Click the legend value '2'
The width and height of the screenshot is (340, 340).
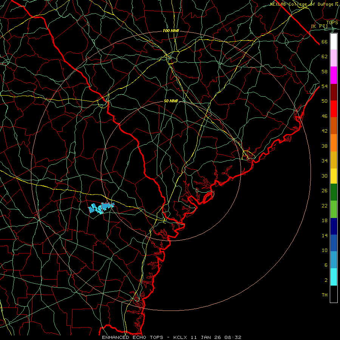click(326, 280)
